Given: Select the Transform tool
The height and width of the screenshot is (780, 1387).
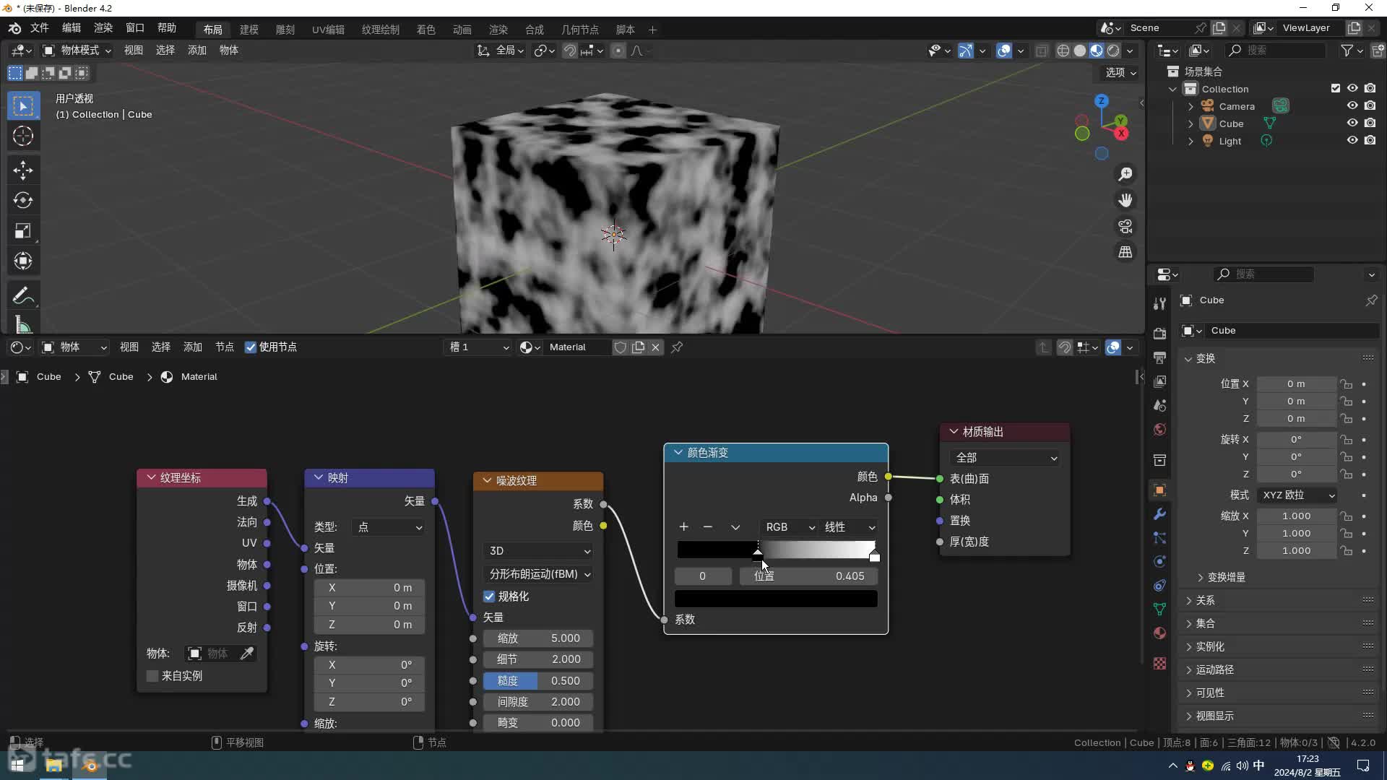Looking at the screenshot, I should pos(23,261).
